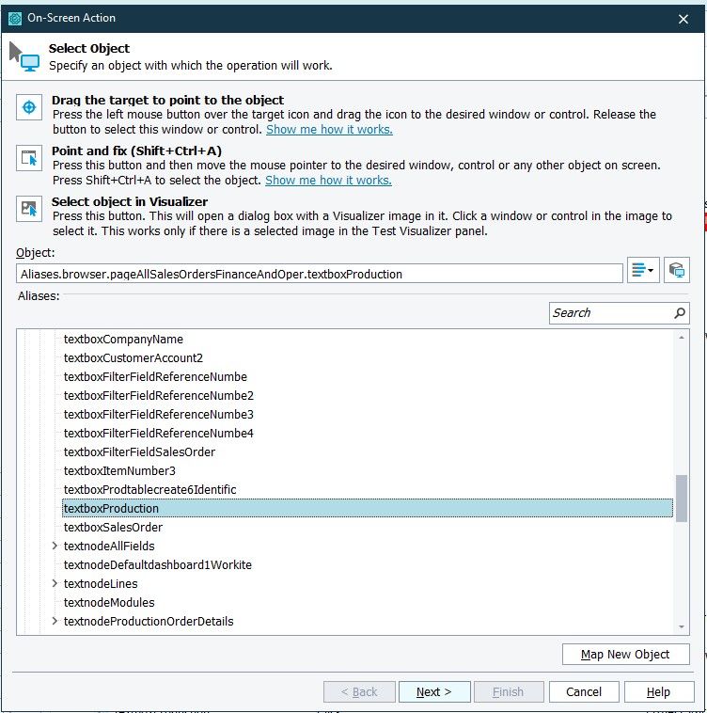Select textnodeLines label in the tree
The width and height of the screenshot is (707, 713).
click(x=101, y=583)
